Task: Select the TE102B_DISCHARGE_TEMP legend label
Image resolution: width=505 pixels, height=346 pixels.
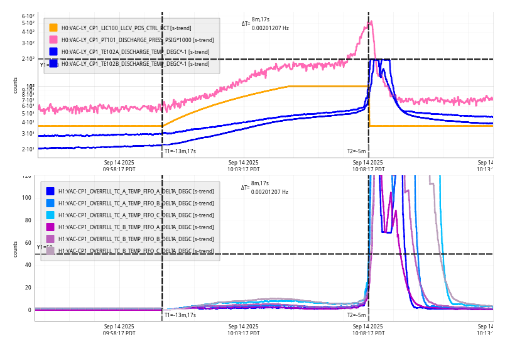Action: click(135, 64)
